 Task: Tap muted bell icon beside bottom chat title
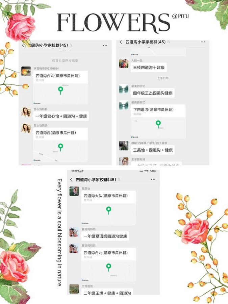tap(119, 180)
